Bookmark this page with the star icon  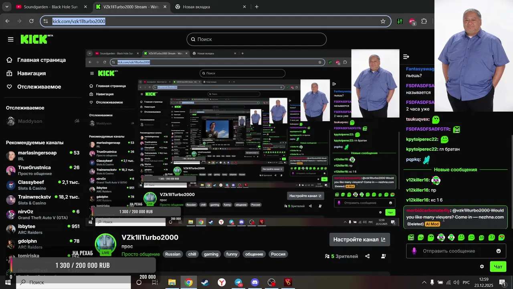(383, 21)
